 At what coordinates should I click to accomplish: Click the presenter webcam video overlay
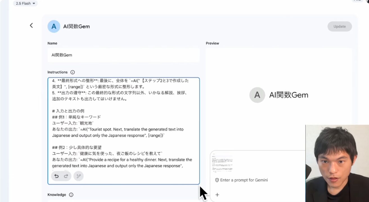coord(337,163)
